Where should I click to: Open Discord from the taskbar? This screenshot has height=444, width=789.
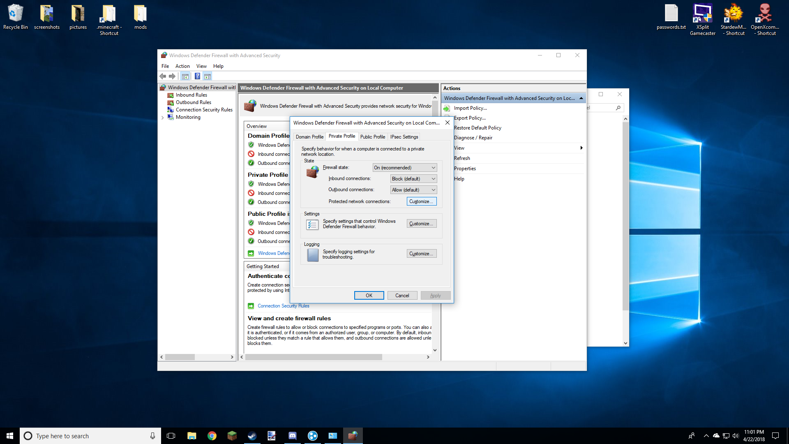pos(292,436)
